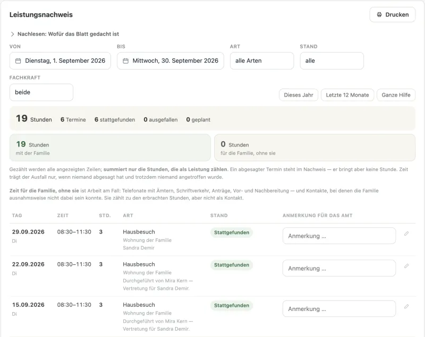The image size is (425, 337).
Task: Click calendar icon in BIS field
Action: pyautogui.click(x=125, y=61)
